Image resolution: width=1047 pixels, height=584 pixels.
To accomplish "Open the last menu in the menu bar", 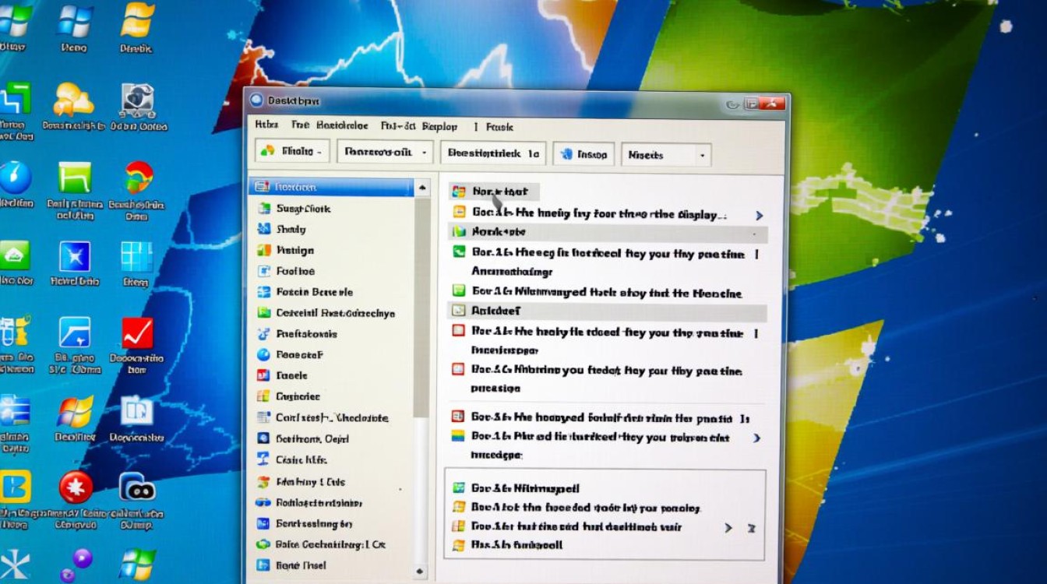I will coord(499,126).
